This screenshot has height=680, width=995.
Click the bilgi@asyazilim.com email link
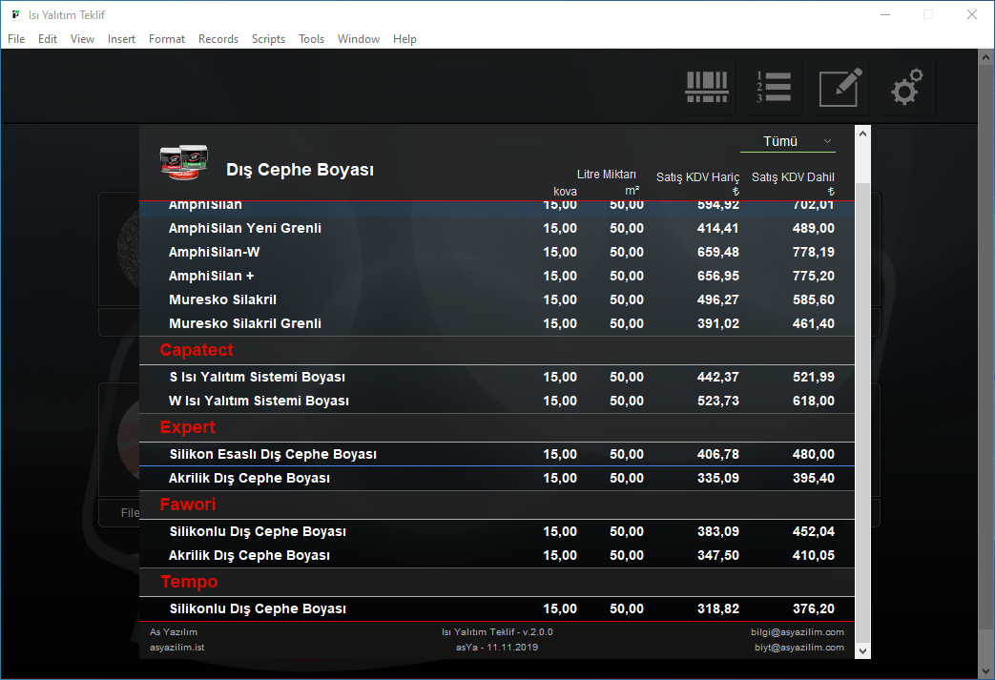click(797, 631)
